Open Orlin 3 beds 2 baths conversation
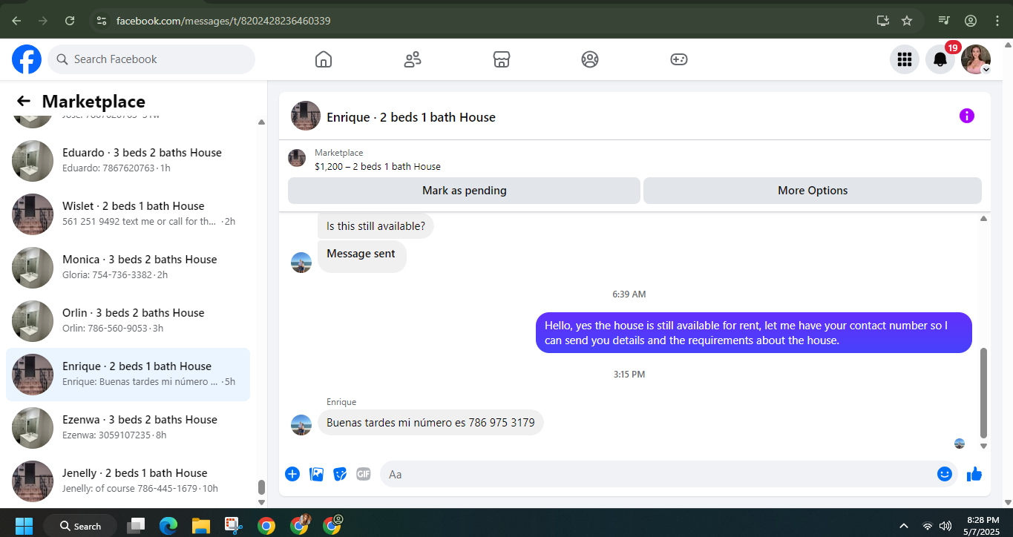1013x537 pixels. pos(128,321)
